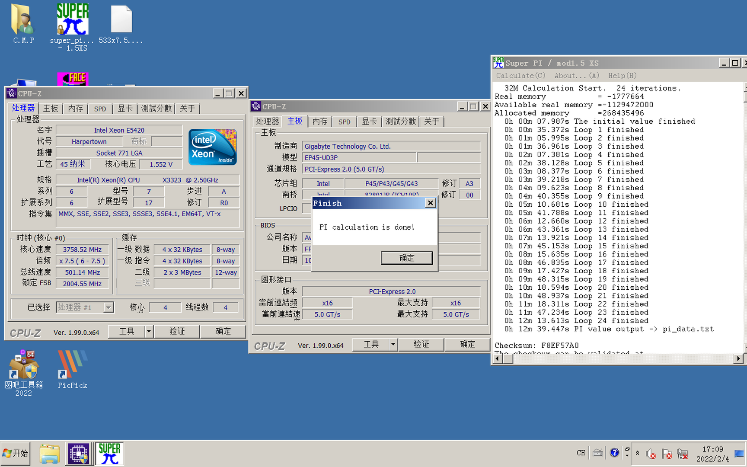The image size is (747, 467).
Task: Click 工具 button in the left CPU-Z window
Action: 127,332
